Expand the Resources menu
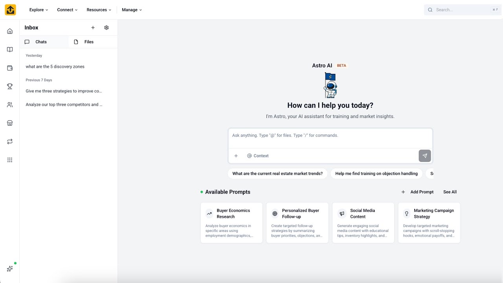503x283 pixels. 99,10
